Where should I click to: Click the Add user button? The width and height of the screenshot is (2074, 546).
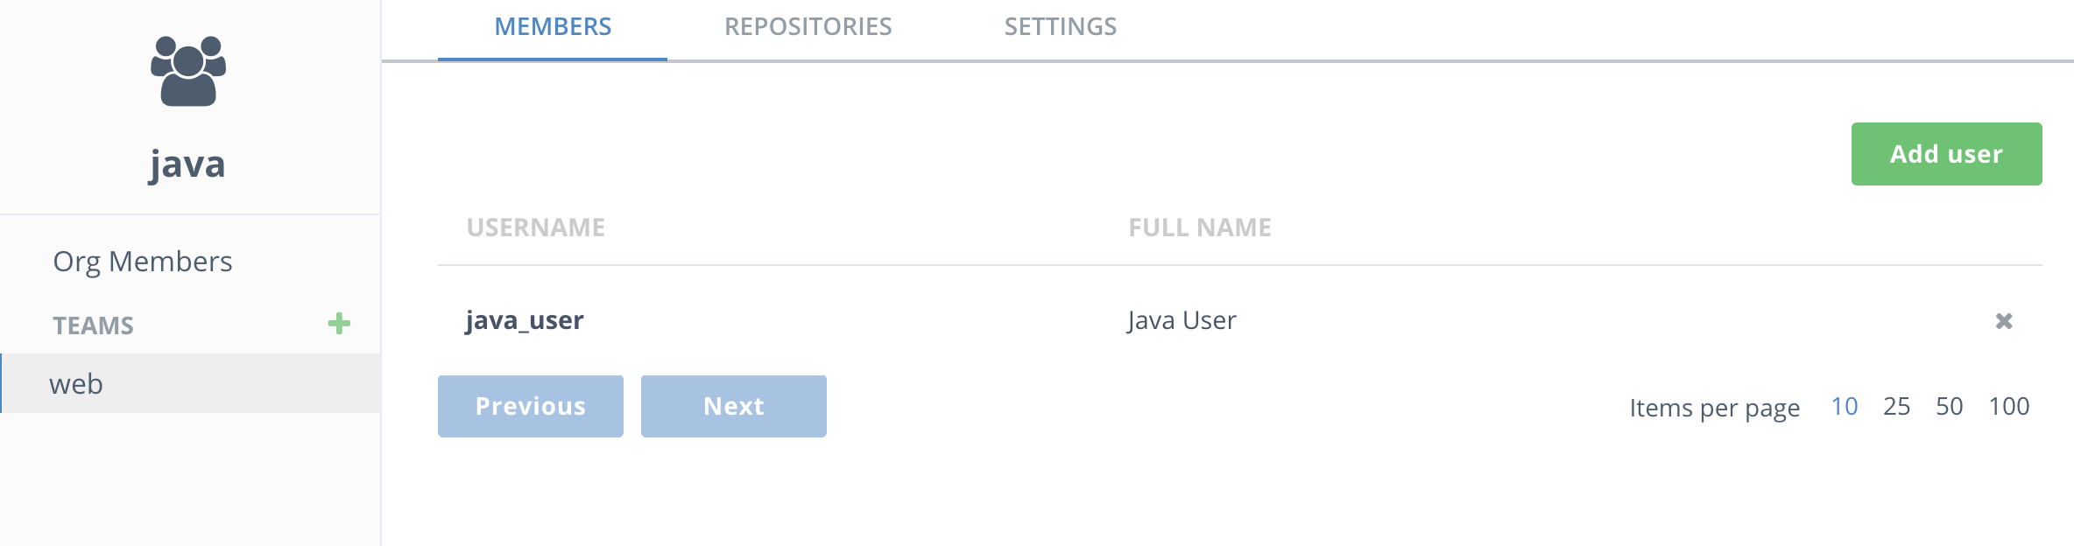pos(1946,154)
